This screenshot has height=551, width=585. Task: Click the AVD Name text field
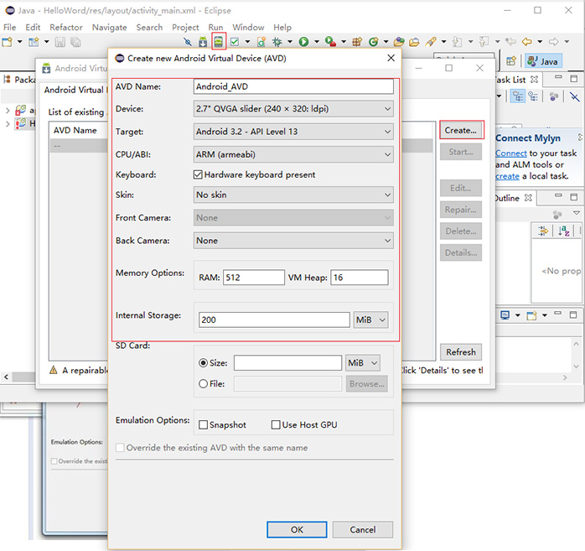point(292,86)
